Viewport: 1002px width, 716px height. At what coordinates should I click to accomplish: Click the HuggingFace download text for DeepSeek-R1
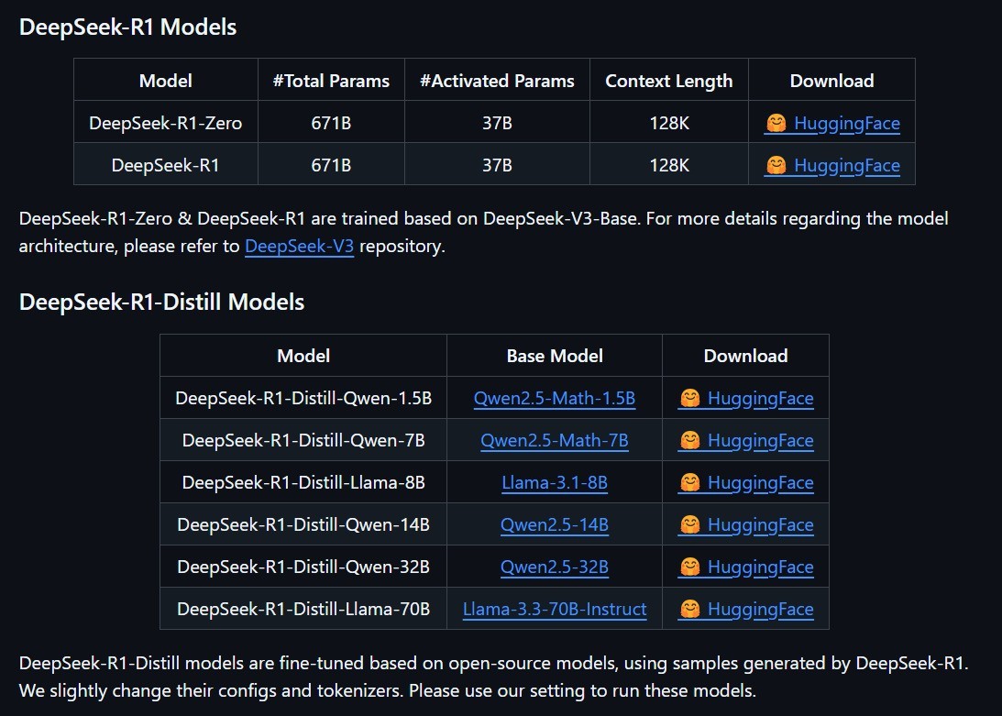tap(847, 166)
